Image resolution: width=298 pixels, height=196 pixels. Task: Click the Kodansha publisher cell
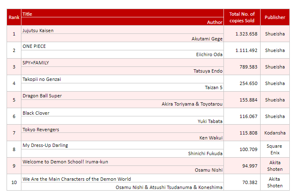pos(275,133)
